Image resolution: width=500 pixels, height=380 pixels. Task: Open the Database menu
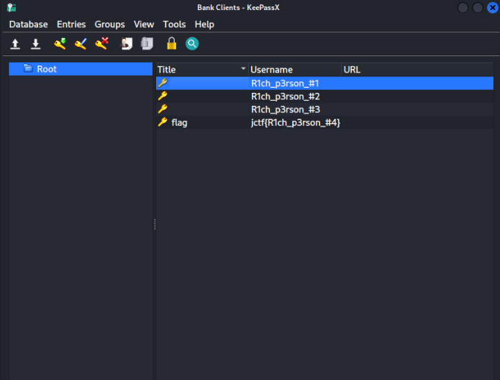(28, 24)
